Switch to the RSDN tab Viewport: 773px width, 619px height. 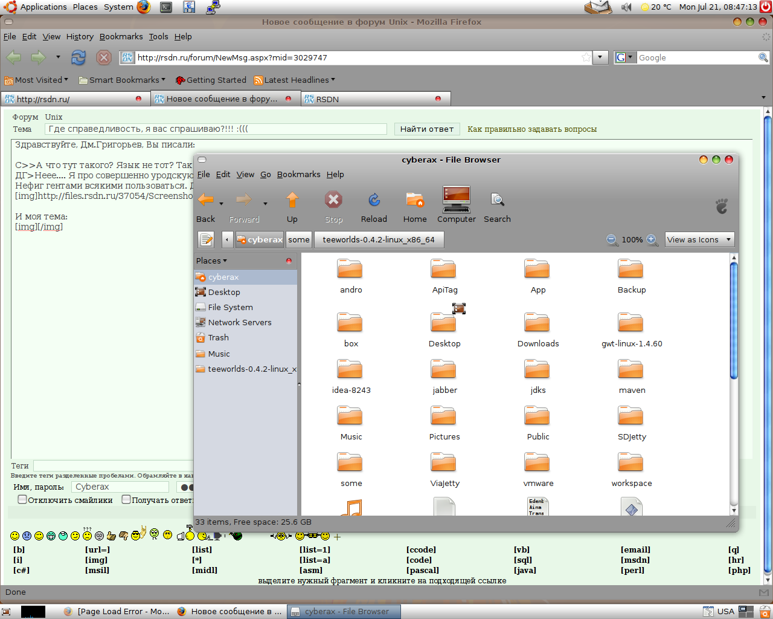[x=374, y=99]
